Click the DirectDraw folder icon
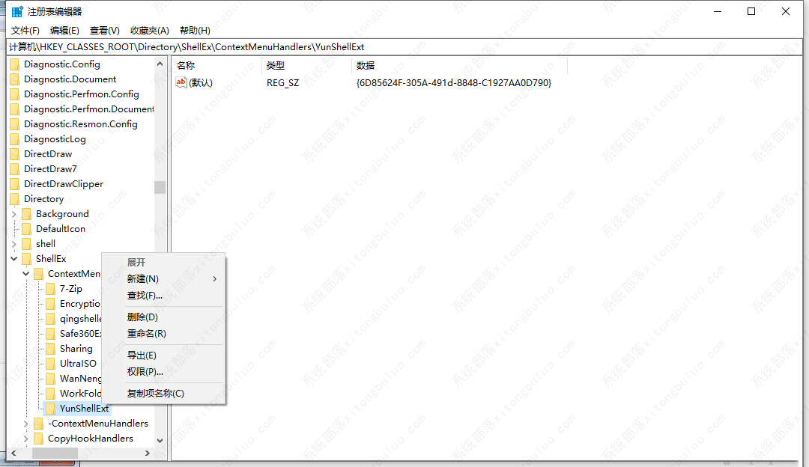The height and width of the screenshot is (467, 809). click(14, 154)
